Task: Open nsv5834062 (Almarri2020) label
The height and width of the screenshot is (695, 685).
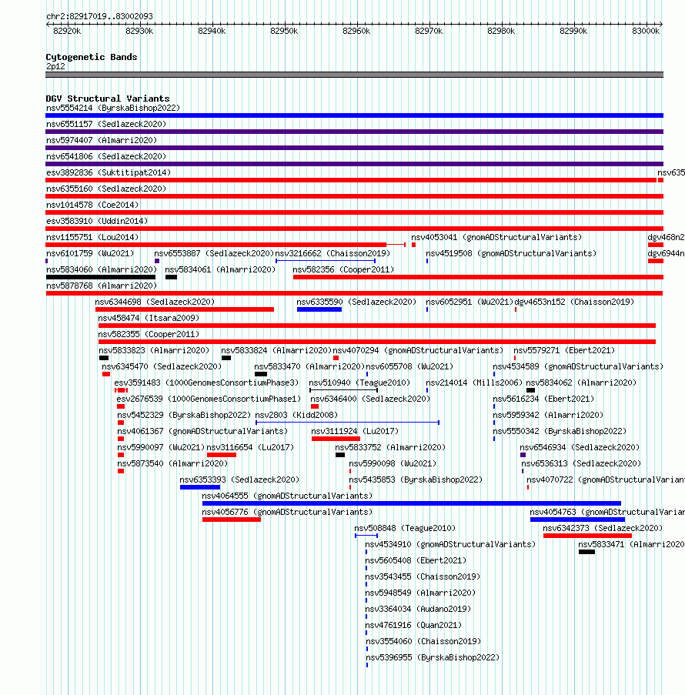Action: [x=581, y=383]
